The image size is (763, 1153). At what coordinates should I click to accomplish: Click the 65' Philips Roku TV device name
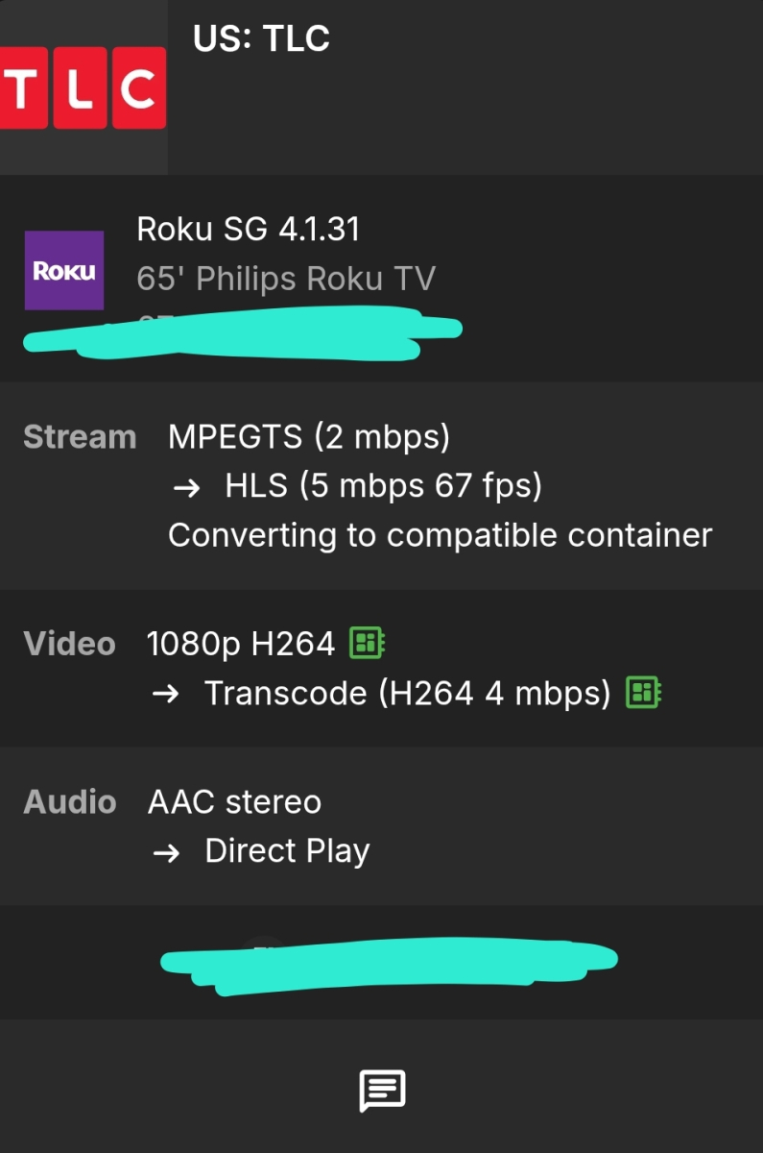(x=286, y=279)
